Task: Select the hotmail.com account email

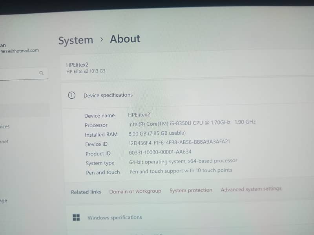Action: (x=19, y=51)
